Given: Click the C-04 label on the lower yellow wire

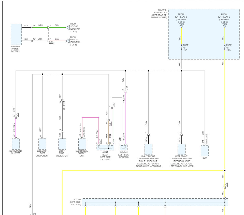Looking at the screenshot, I should [x=226, y=185].
